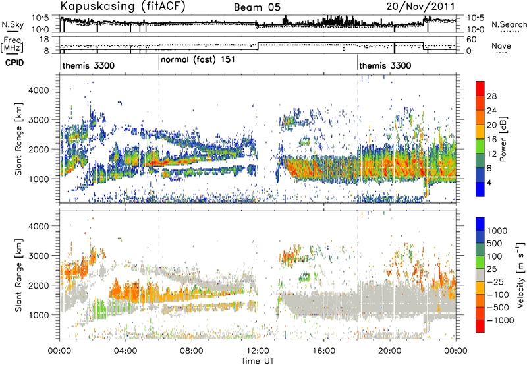Click the '100' label on velocity colorbar

(494, 256)
